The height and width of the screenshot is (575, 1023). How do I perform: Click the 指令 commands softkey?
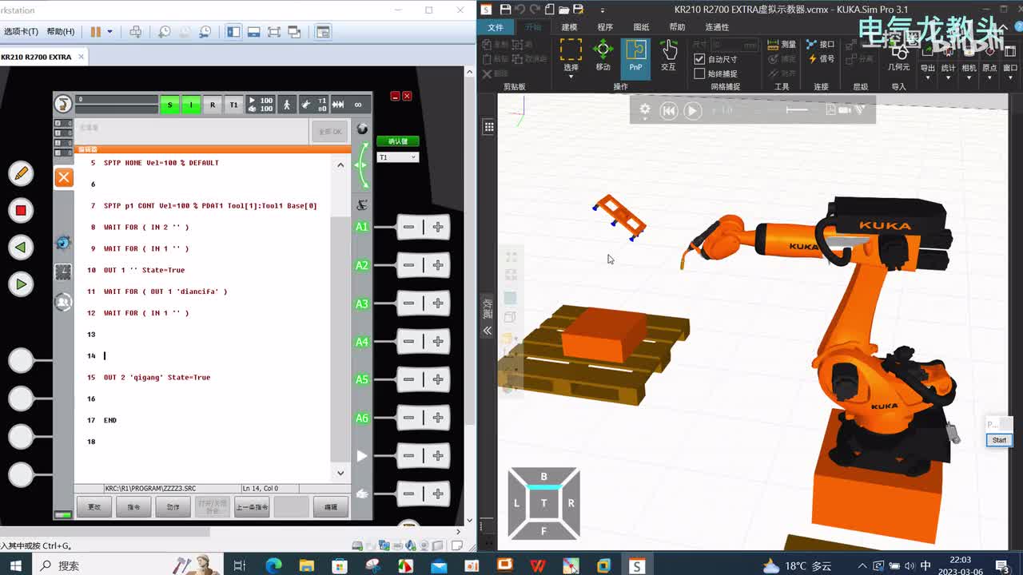(x=133, y=507)
